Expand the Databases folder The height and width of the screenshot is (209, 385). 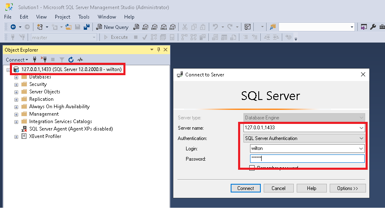coord(16,78)
